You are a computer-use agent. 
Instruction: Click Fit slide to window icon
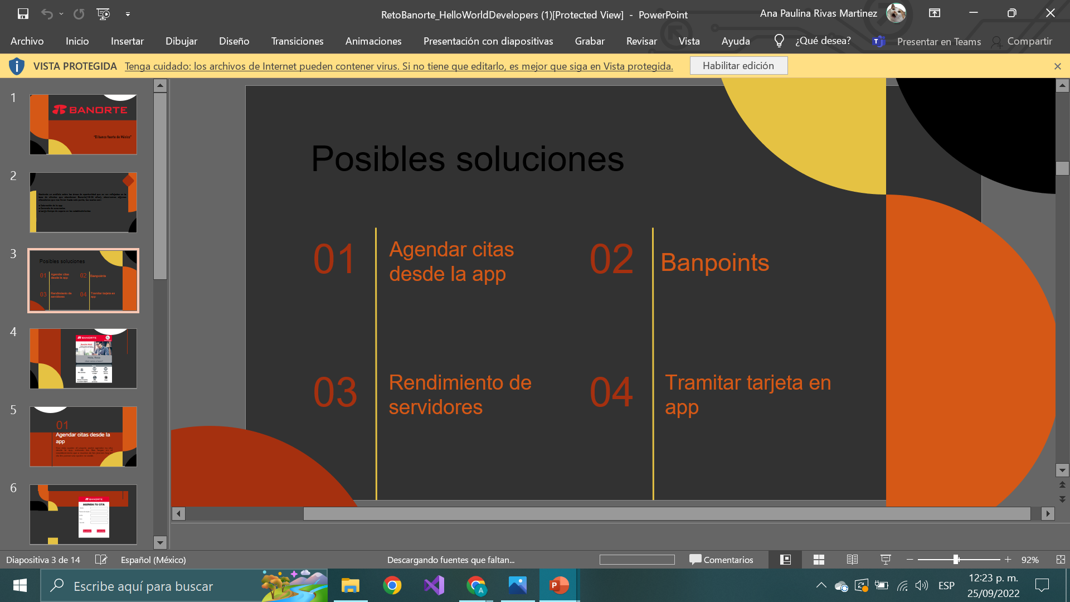click(x=1060, y=560)
